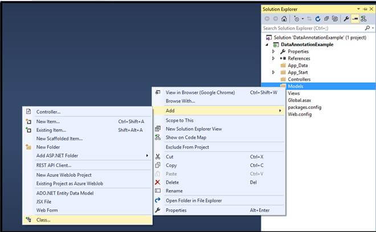Click the View in Browser icon
The image size is (376, 232).
point(158,92)
